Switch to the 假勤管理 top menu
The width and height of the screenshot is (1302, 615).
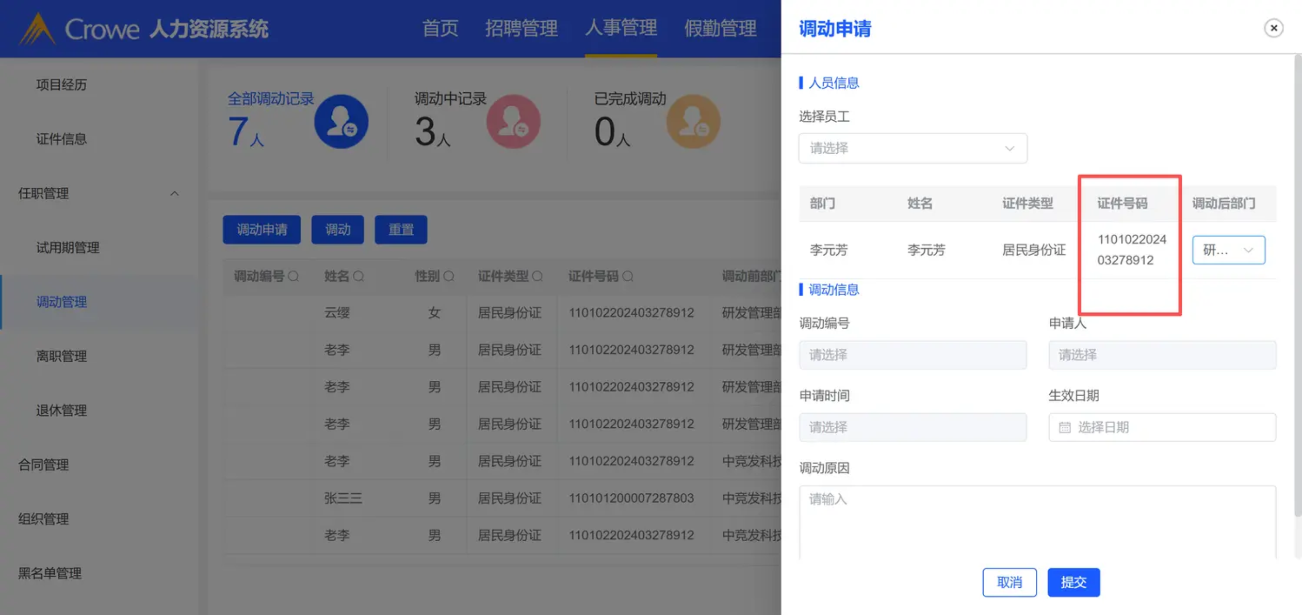(x=720, y=28)
